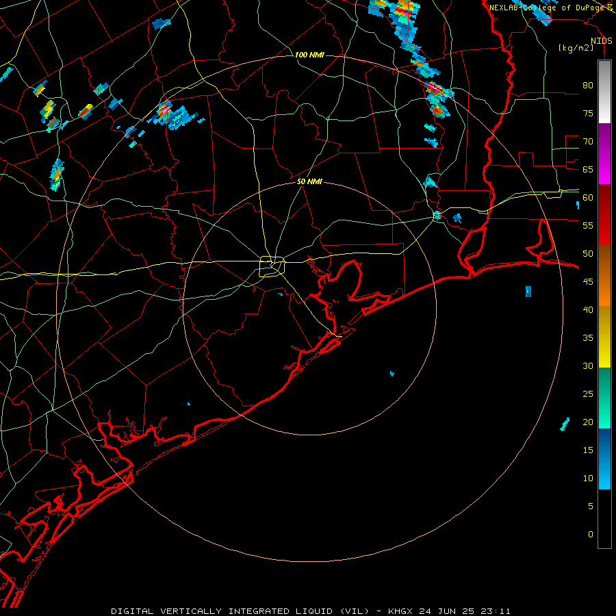
Task: Select the 30 value on the VIL scale
Action: click(x=588, y=365)
